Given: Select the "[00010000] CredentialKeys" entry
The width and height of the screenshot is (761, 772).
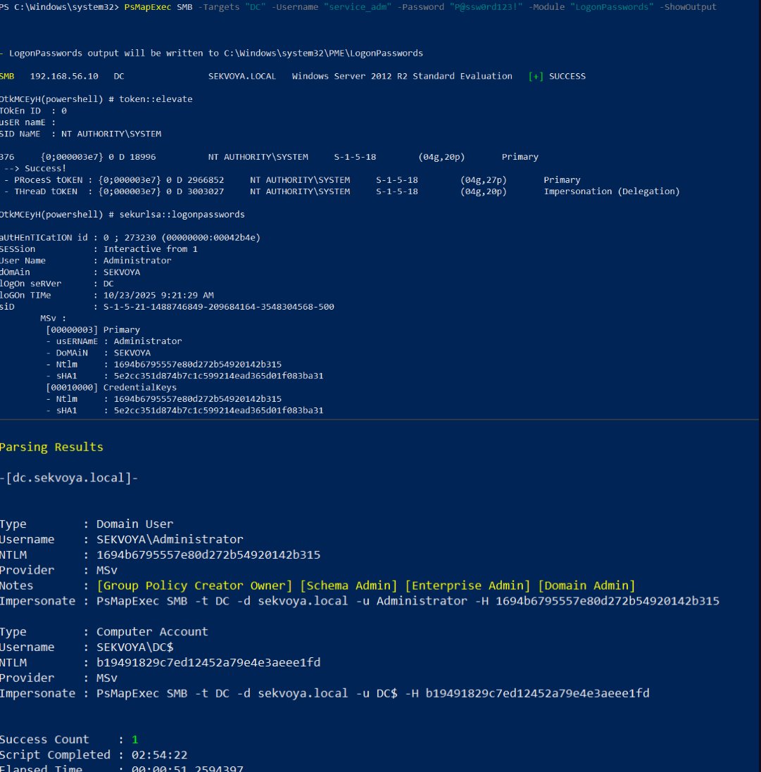Looking at the screenshot, I should coord(111,388).
